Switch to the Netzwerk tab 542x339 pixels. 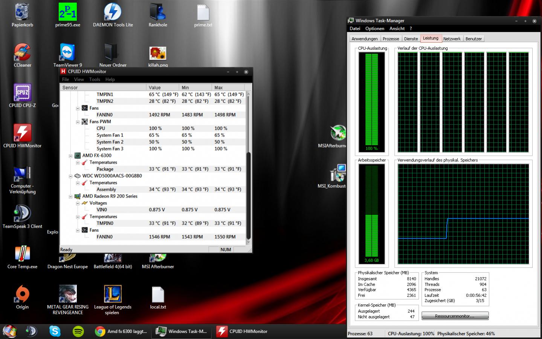(x=452, y=39)
